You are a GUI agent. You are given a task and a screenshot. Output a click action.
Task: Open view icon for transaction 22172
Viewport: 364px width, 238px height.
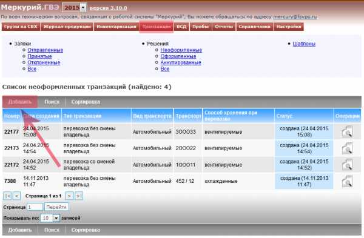click(x=347, y=165)
